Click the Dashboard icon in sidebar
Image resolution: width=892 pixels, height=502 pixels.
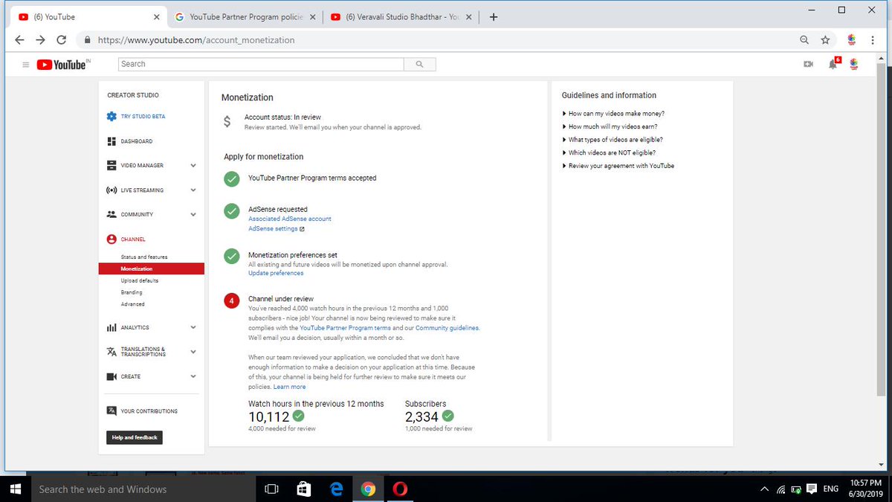coord(111,141)
